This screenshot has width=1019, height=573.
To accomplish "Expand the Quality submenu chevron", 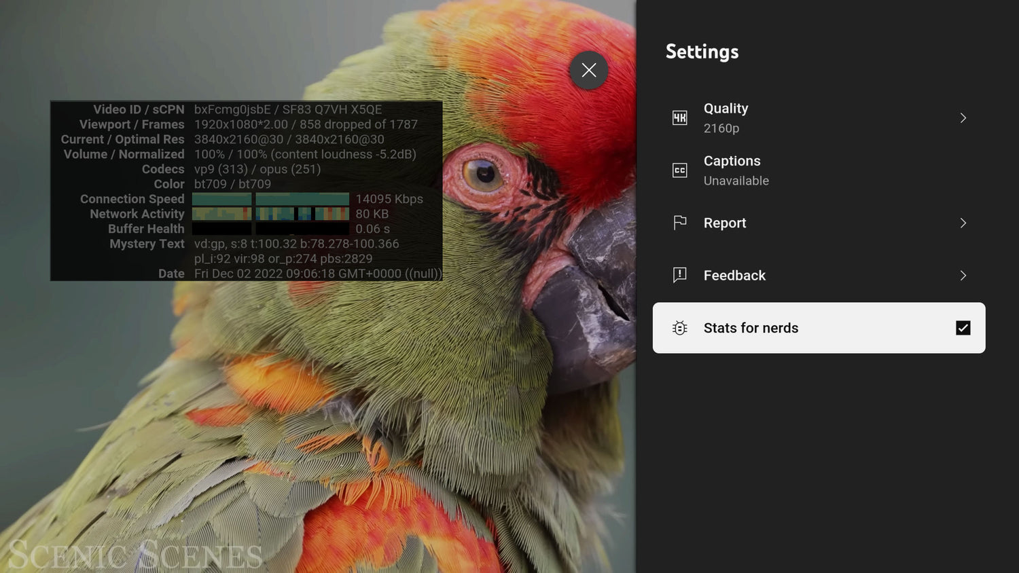I will (x=963, y=118).
